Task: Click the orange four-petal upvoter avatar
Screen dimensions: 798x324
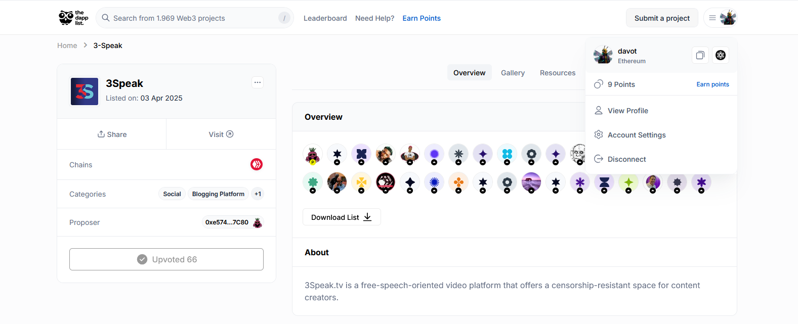Action: click(458, 182)
